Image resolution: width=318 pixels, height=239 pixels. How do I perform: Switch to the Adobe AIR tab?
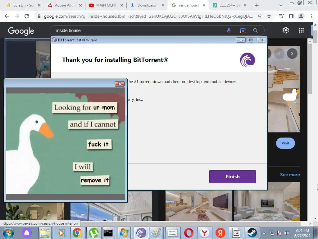click(64, 5)
